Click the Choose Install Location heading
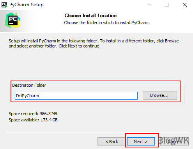Screen dimensions: 193x149 pyautogui.click(x=90, y=16)
